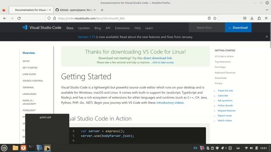Reload the page with the refresh icon
Viewport: 271px width, 152px height.
click(x=19, y=18)
